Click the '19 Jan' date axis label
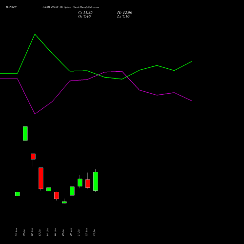The height and width of the screenshot is (244, 244). [63, 232]
